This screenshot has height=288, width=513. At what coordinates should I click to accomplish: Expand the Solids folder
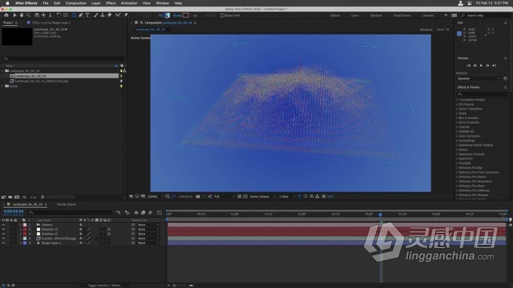point(3,86)
